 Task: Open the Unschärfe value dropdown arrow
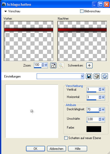pos(103,119)
